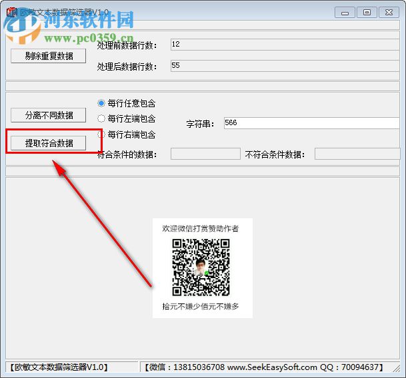Click the 处理前数据行数 field showing 12

coord(285,45)
